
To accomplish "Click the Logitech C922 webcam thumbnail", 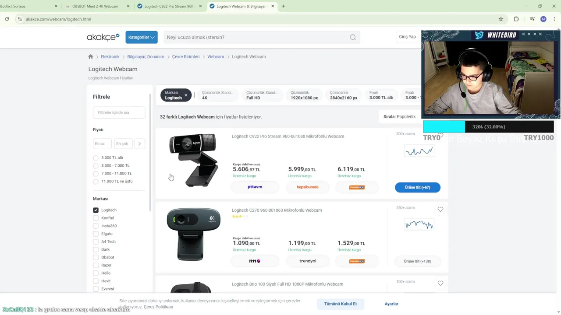I will [193, 161].
